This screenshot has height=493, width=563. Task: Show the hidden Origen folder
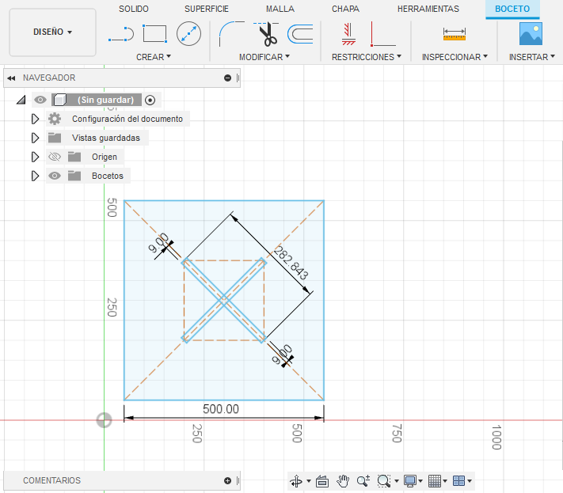pyautogui.click(x=55, y=157)
